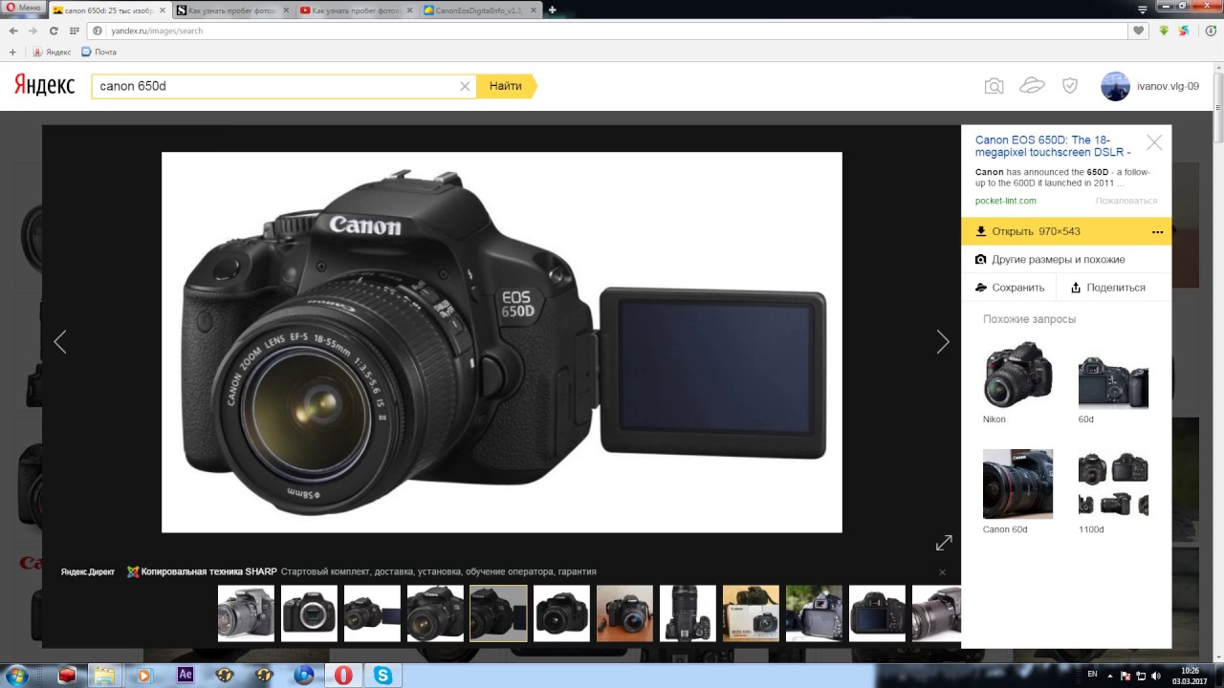Open the Яндекс bookmark
This screenshot has height=688, width=1224.
[53, 52]
